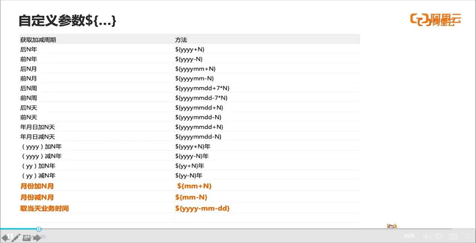Click the orange "back" link
Screen dimensions: 476x243
[x=392, y=226]
